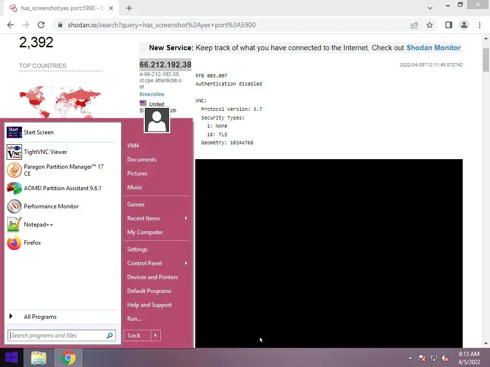
Task: Click the browser forward arrow
Action: [26, 25]
